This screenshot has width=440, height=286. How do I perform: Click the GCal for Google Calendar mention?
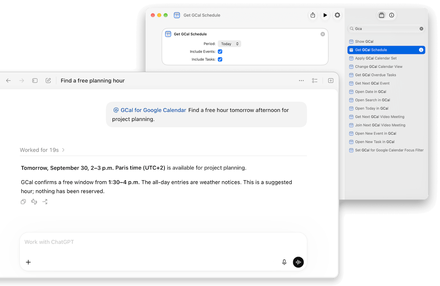point(150,110)
